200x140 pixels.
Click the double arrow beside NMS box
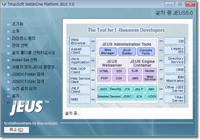tap(93, 99)
